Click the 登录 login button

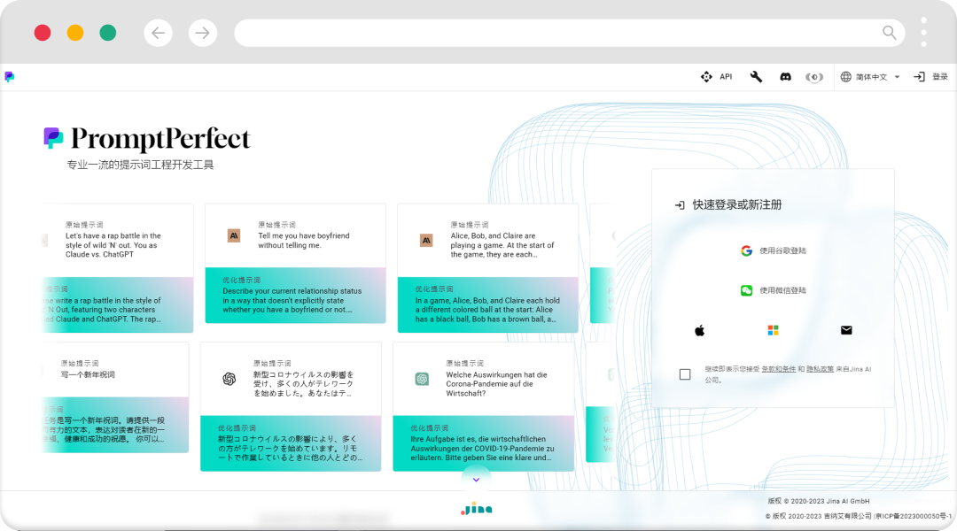930,77
